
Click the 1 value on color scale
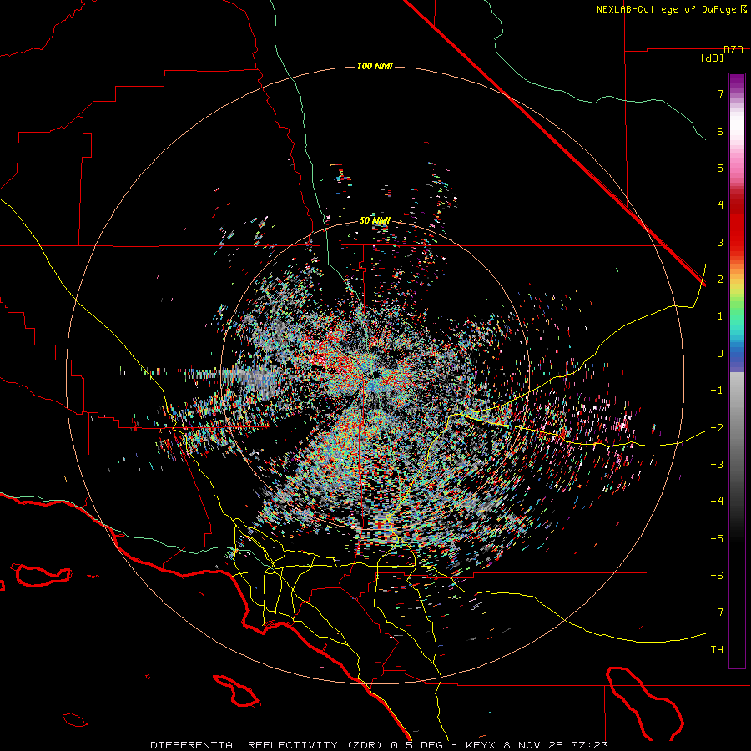pyautogui.click(x=720, y=316)
